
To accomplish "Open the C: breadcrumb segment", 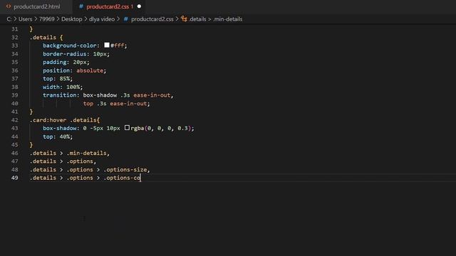I will pyautogui.click(x=9, y=19).
